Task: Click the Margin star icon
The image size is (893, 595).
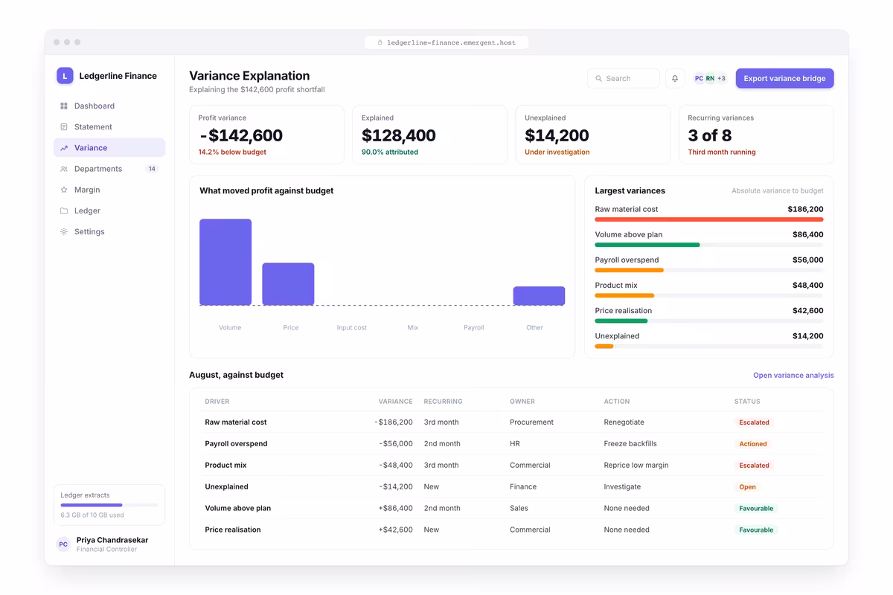Action: click(x=64, y=190)
